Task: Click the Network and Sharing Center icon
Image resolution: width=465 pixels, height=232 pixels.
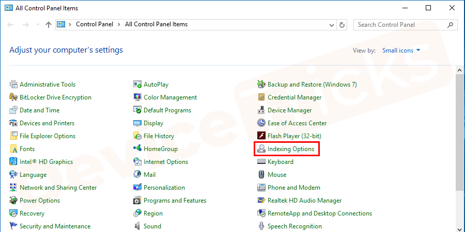Action: tap(13, 188)
